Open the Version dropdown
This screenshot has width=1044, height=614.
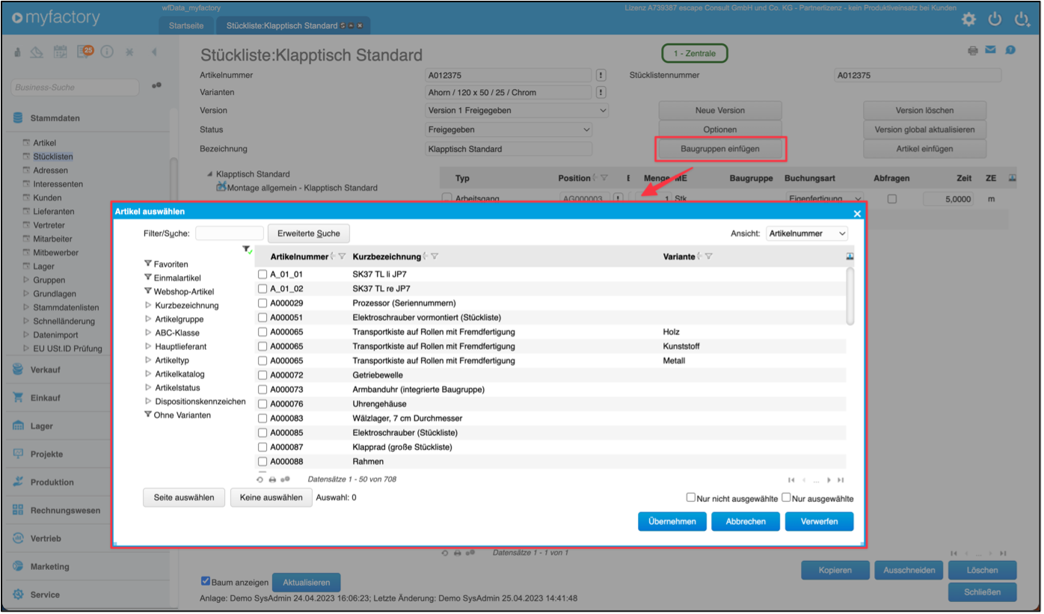pyautogui.click(x=517, y=110)
